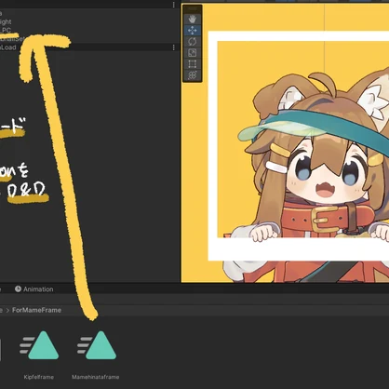Select the Mamehinataframe prefab icon
The width and height of the screenshot is (389, 389).
click(97, 345)
